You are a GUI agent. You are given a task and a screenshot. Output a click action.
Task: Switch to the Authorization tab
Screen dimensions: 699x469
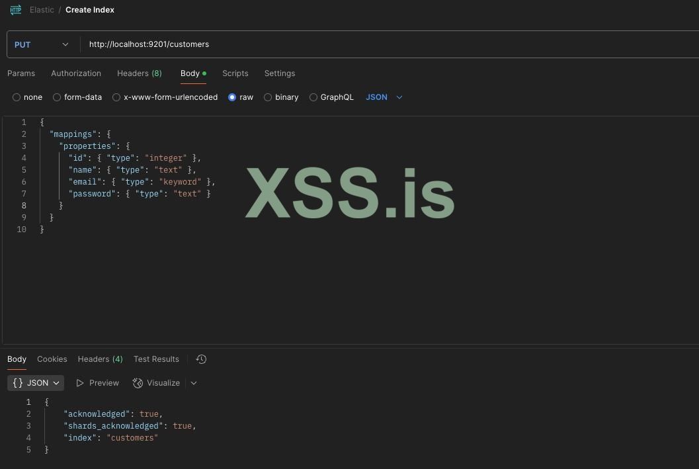click(76, 73)
